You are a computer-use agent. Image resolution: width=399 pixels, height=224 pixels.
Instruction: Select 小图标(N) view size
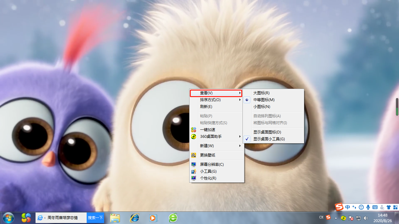(273, 107)
